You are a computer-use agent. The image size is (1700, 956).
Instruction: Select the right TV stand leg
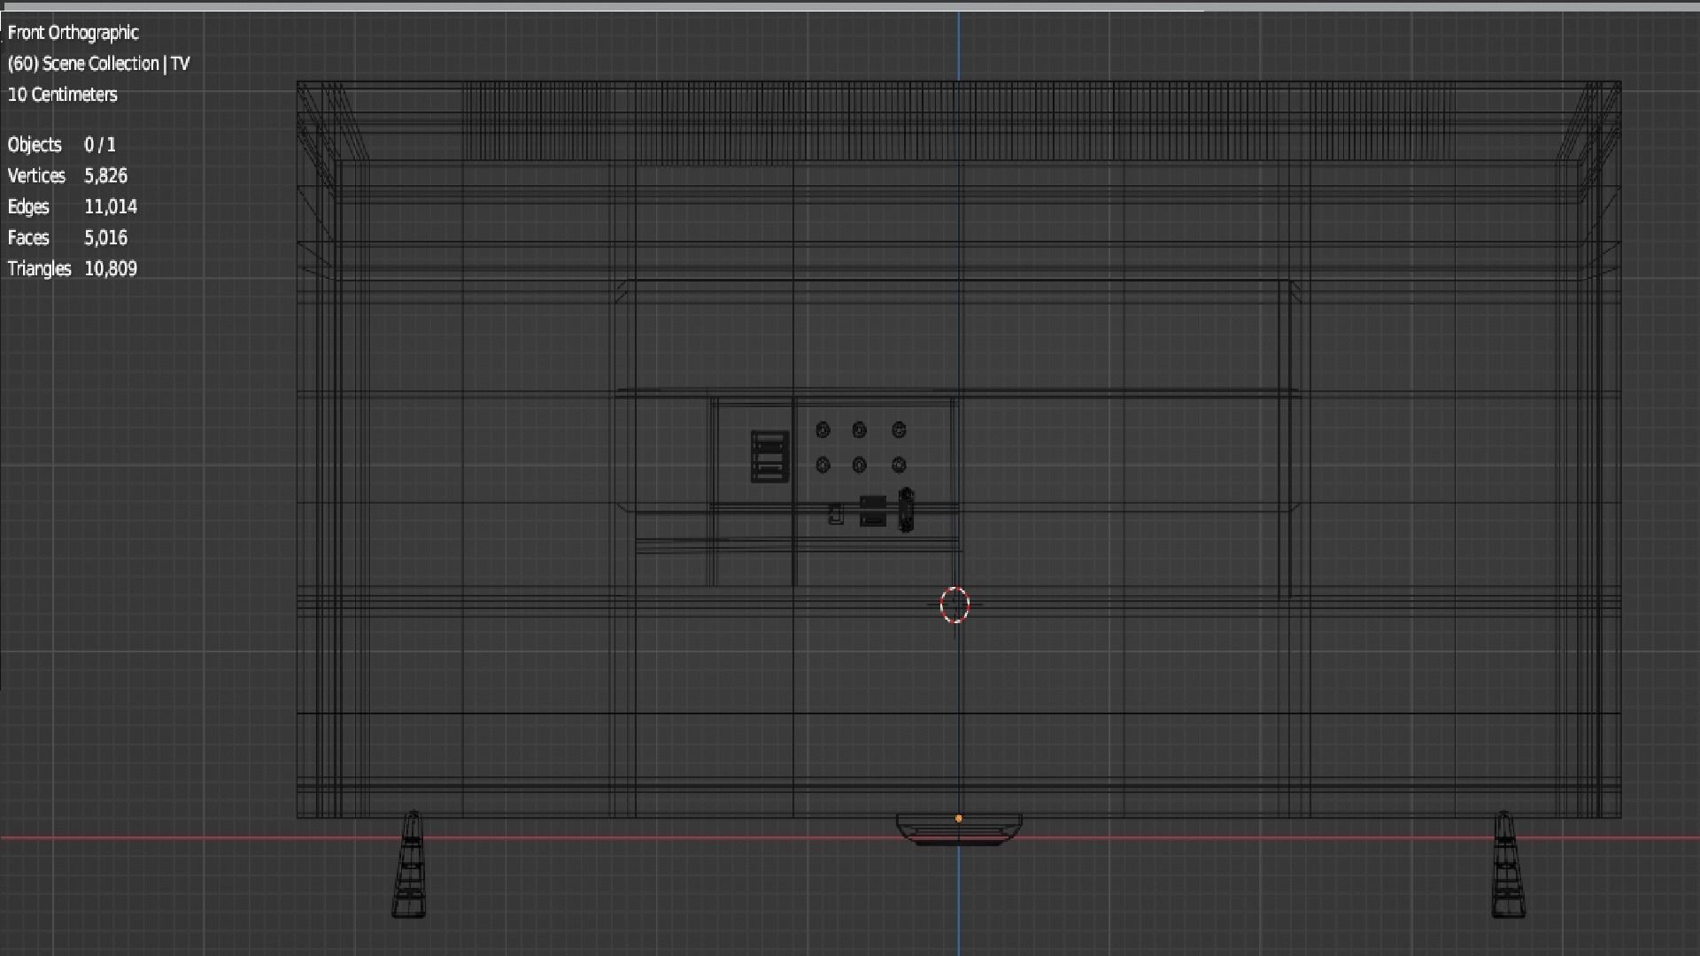click(1507, 866)
